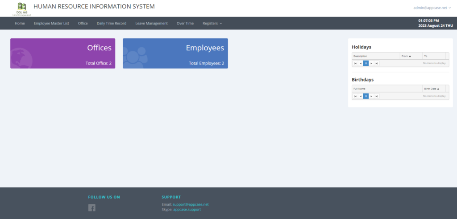Go to previous page in Holidays pager
The width and height of the screenshot is (457, 219).
point(361,63)
